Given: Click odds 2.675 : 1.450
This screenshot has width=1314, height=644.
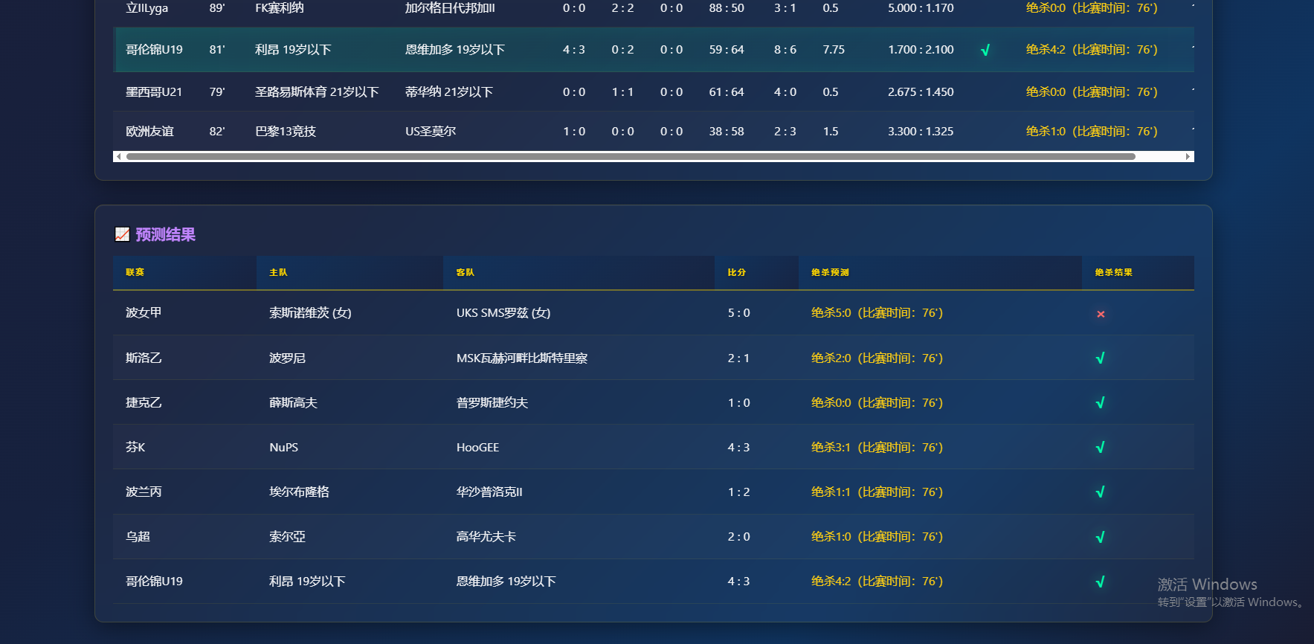Looking at the screenshot, I should (x=921, y=91).
